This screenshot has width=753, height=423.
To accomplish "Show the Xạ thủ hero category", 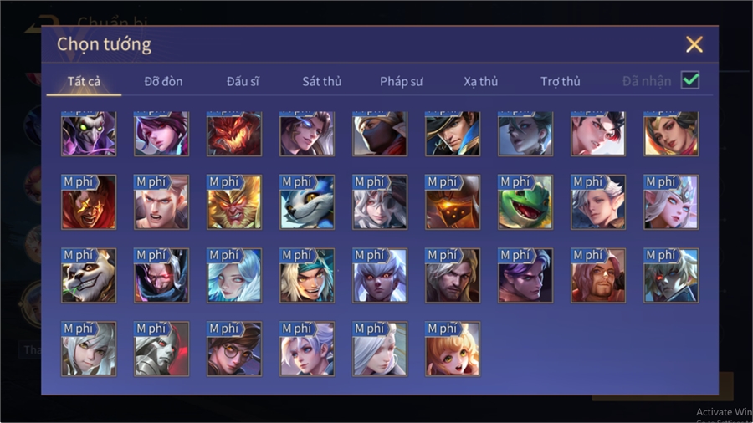I will tap(481, 82).
